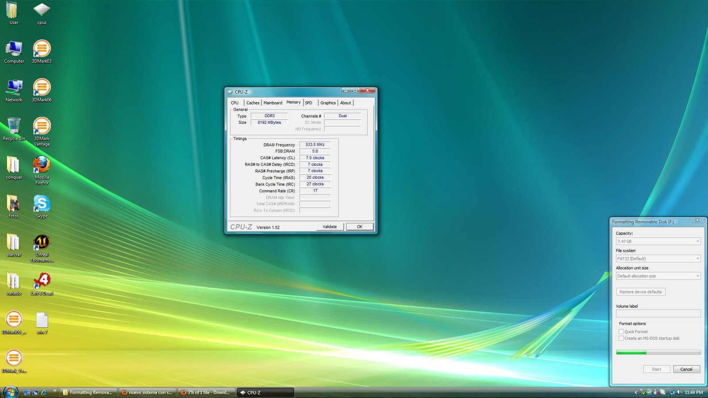Click the memory Size 8192 MBytes field
708x398 pixels.
(269, 122)
